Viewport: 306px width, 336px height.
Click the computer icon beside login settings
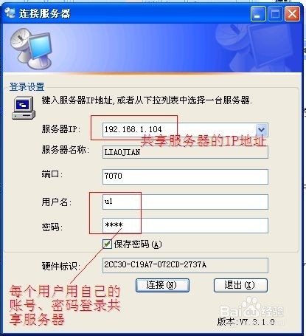click(x=24, y=108)
